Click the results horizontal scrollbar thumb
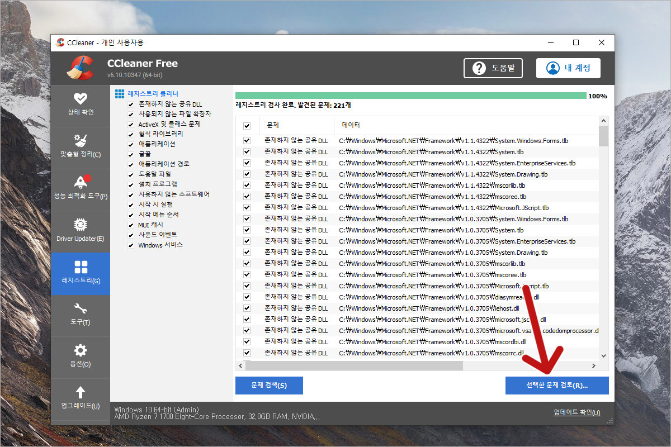This screenshot has height=447, width=671. pos(354,365)
